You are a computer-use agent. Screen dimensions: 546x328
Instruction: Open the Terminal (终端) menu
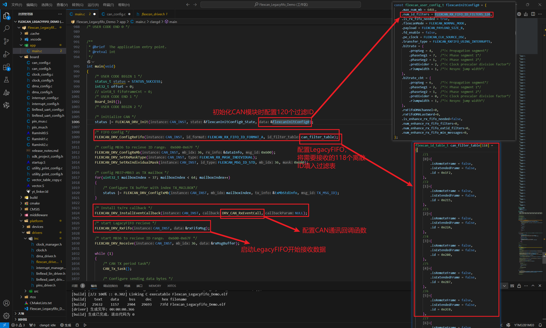pyautogui.click(x=108, y=5)
